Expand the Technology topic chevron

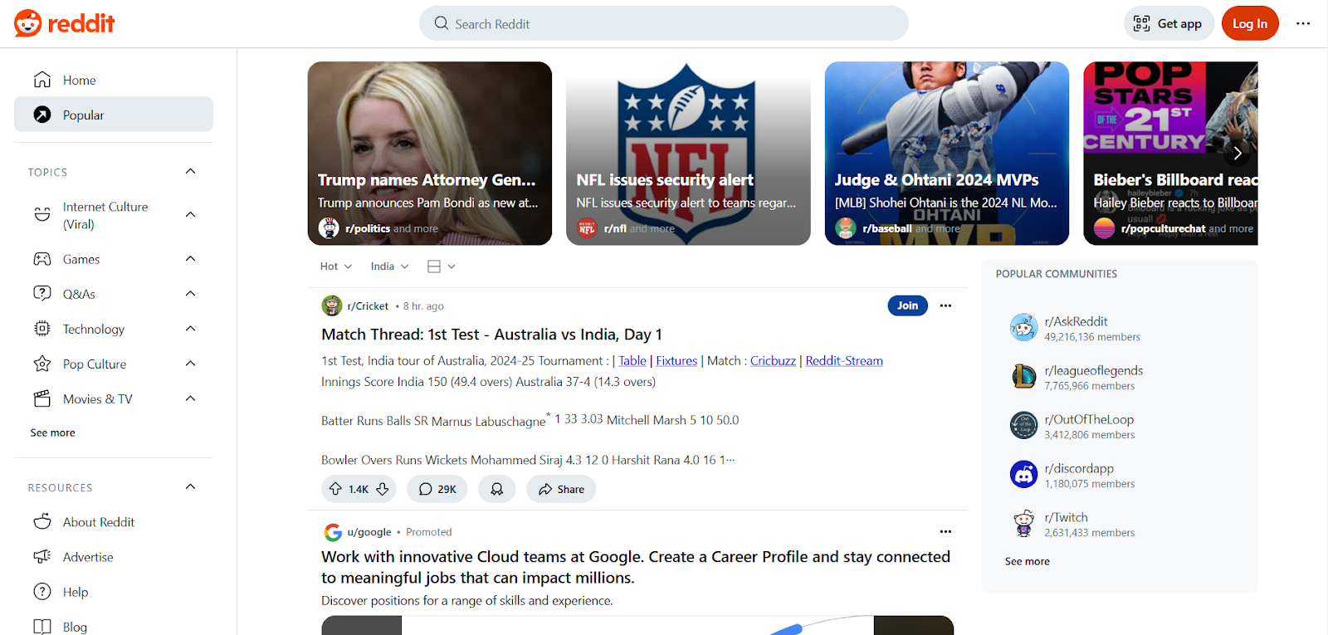(x=191, y=329)
